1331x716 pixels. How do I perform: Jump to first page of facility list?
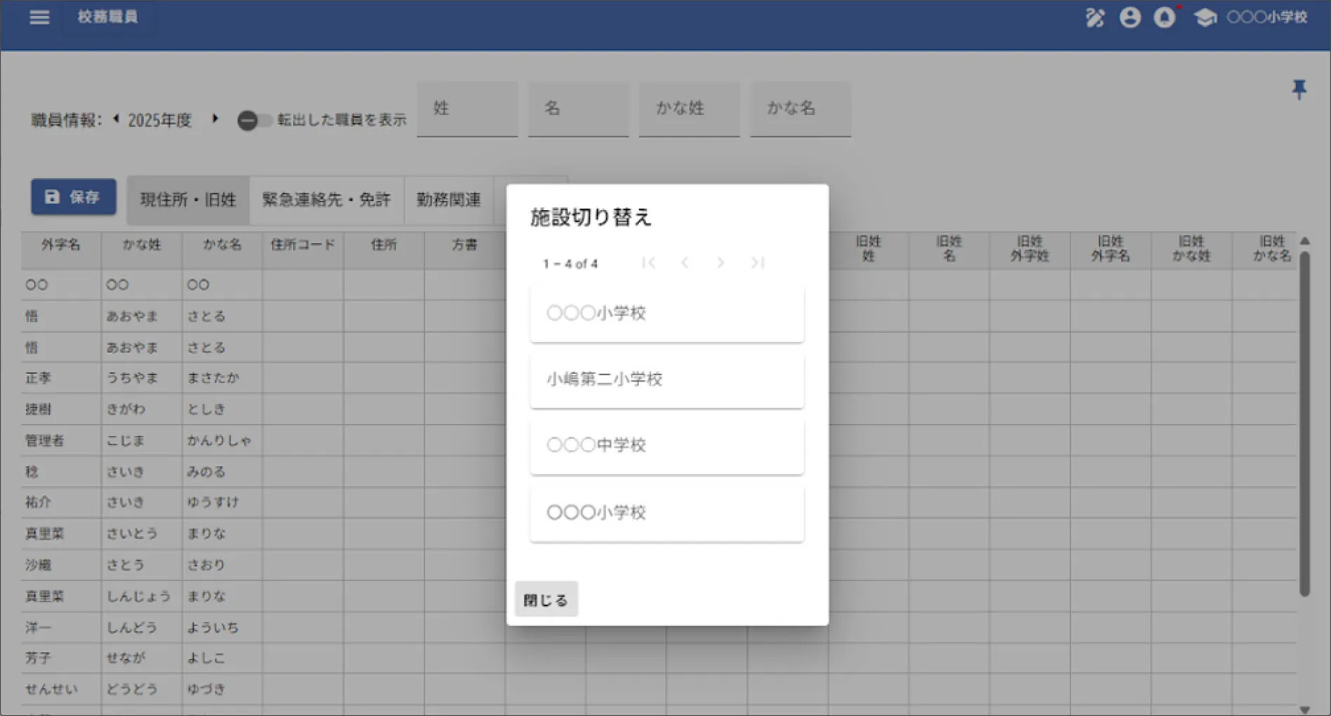tap(650, 263)
